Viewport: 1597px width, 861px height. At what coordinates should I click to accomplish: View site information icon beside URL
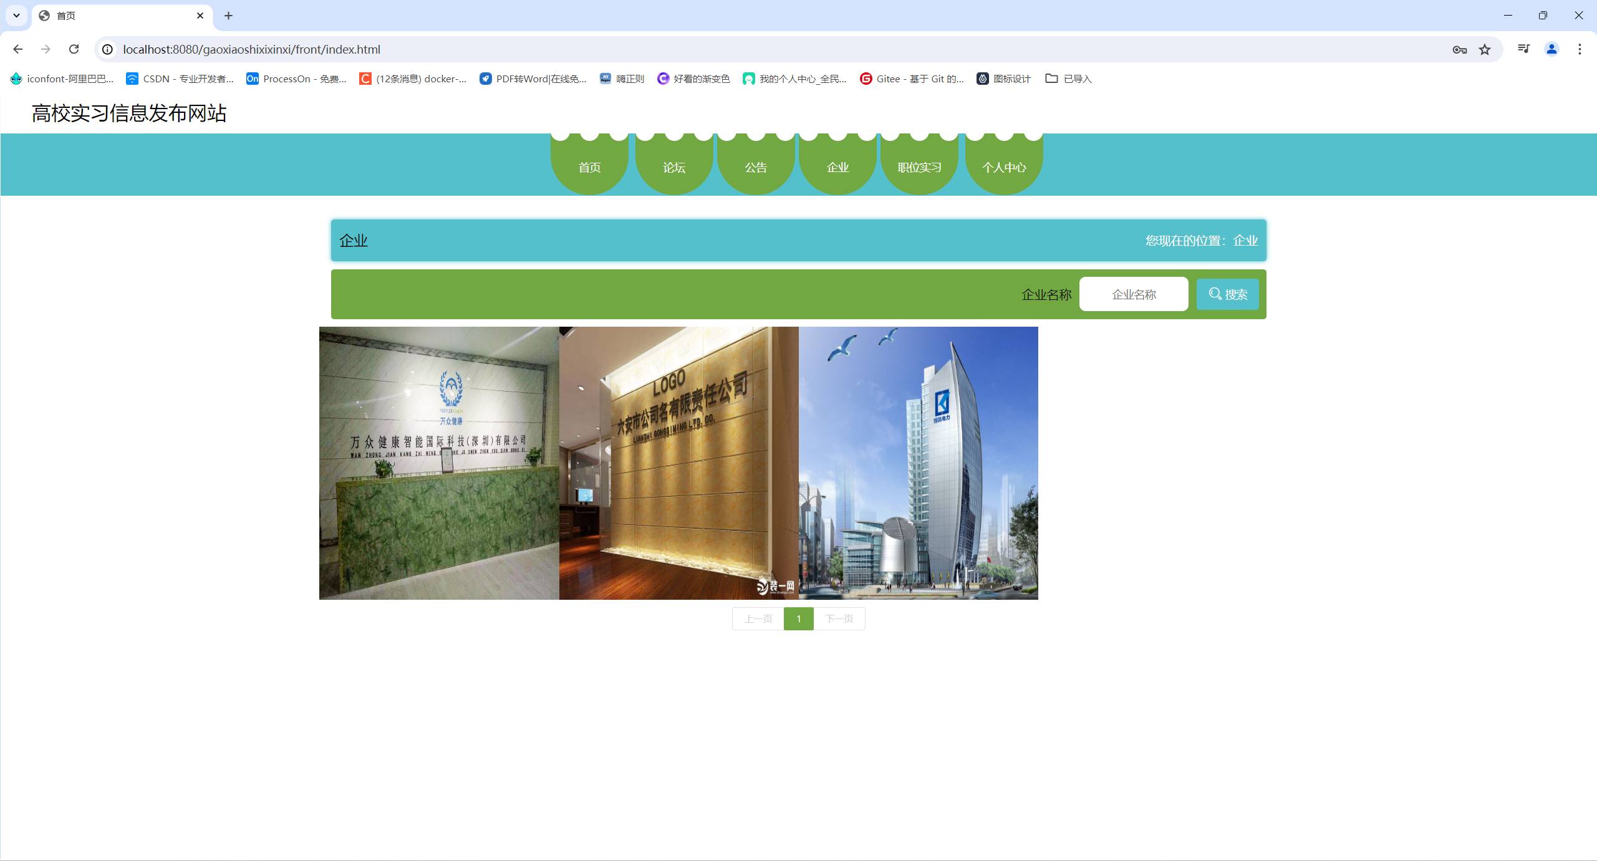[107, 49]
